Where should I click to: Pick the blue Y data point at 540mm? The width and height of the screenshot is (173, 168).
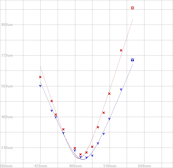coord(109,119)
